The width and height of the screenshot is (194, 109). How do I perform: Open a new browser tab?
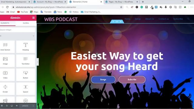[x=143, y=2]
